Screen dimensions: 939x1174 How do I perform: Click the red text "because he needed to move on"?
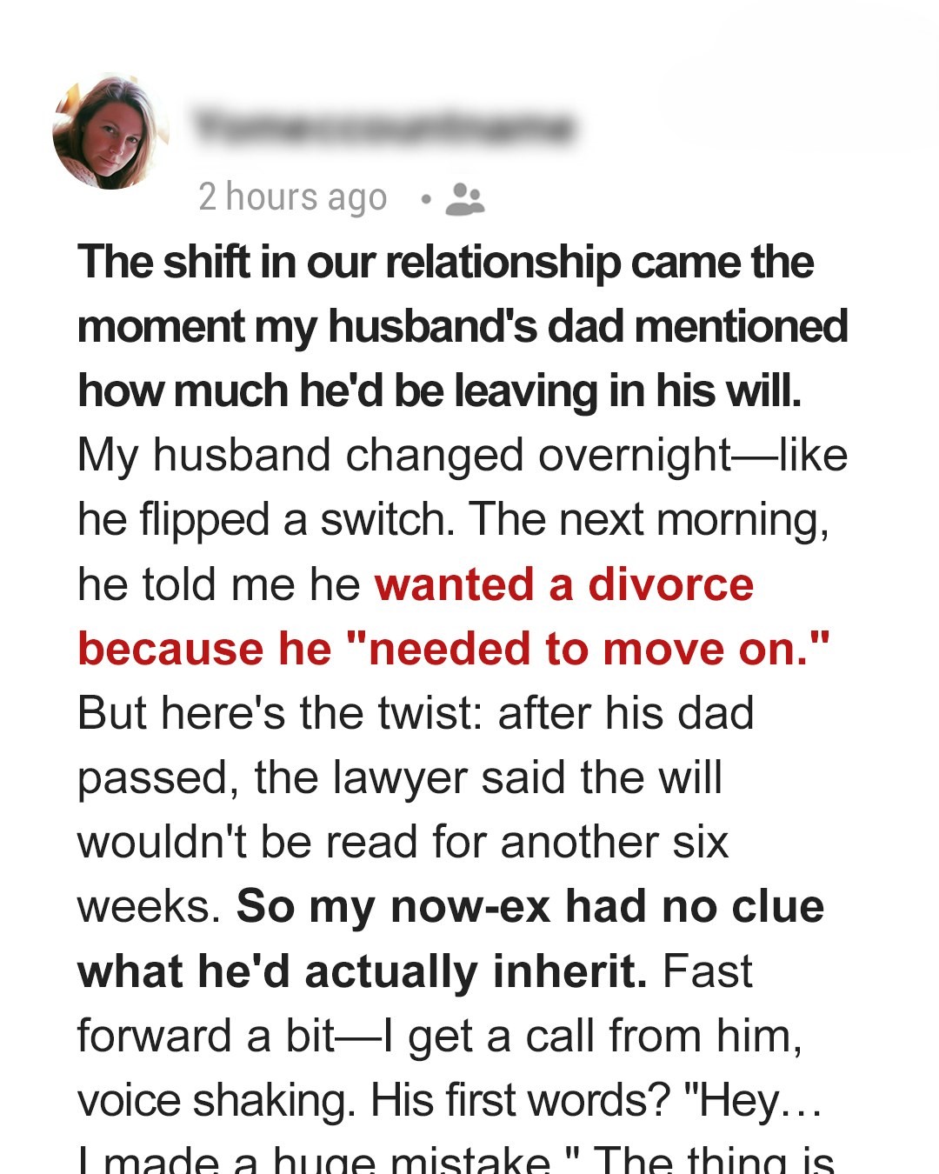point(453,649)
